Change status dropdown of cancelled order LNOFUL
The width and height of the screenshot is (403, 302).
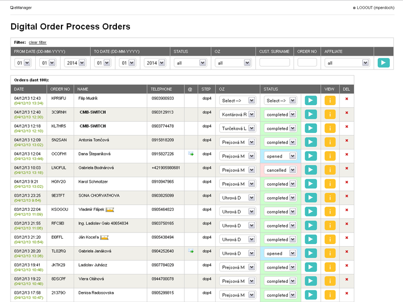pos(281,170)
